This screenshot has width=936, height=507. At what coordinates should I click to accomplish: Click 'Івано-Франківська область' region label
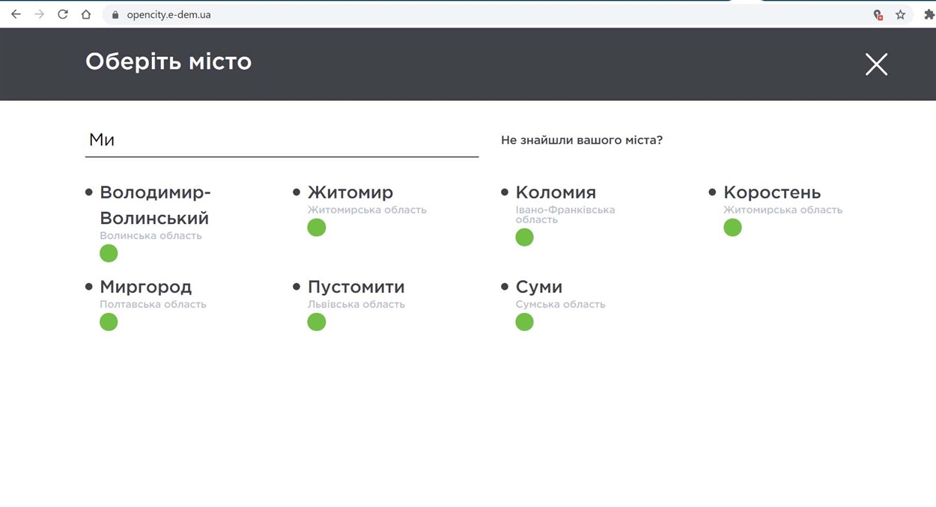565,215
